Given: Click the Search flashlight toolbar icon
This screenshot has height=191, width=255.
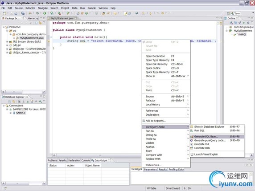Looking at the screenshot, I should [x=108, y=13].
